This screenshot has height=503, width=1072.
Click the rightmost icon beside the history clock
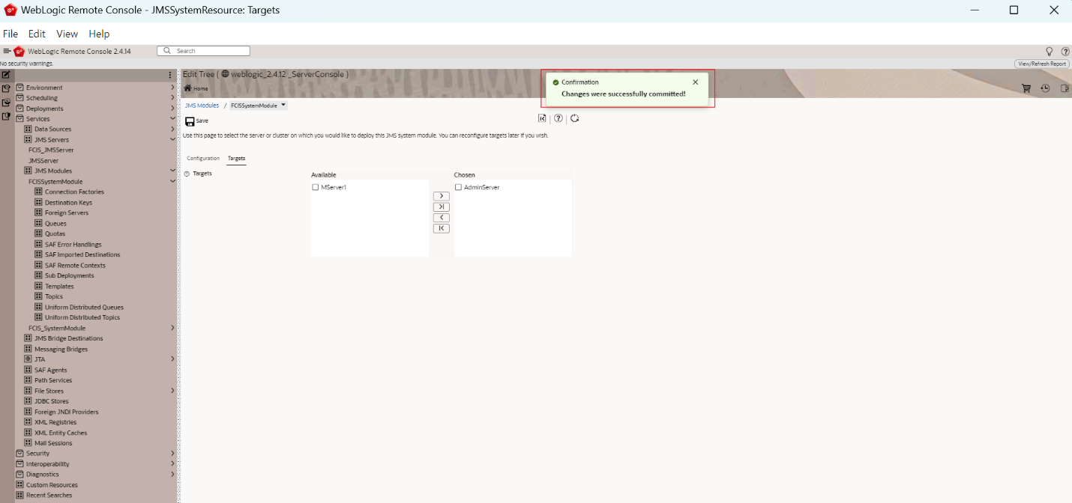click(x=1064, y=88)
